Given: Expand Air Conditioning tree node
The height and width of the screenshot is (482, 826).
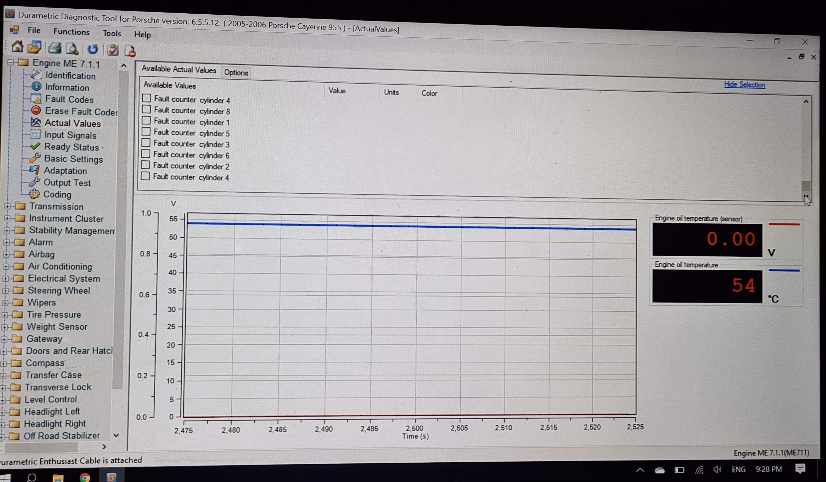Looking at the screenshot, I should 6,266.
